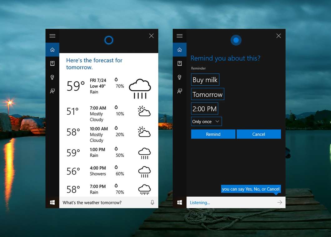
Task: Click Home icon in reminder panel sidebar
Action: (x=180, y=50)
